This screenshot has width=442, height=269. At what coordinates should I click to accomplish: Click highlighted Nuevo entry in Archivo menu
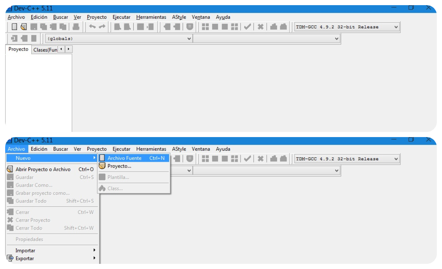coord(53,158)
